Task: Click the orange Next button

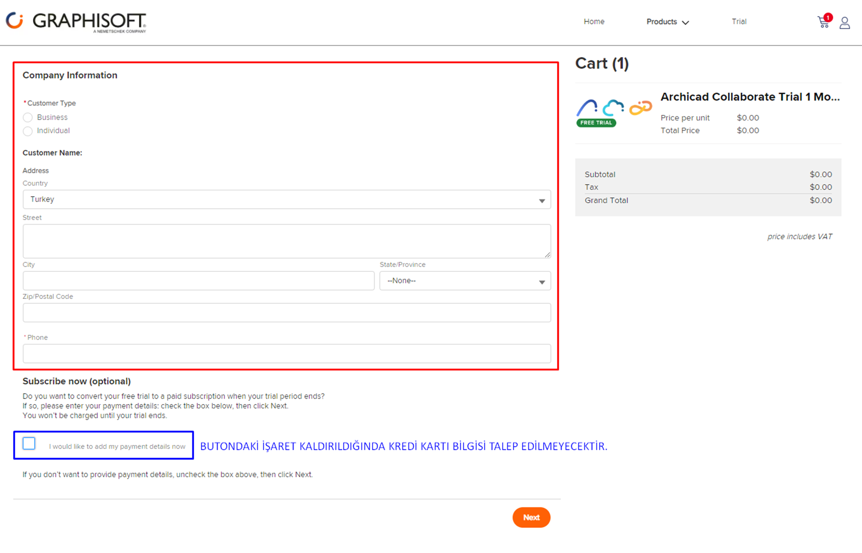Action: (531, 518)
